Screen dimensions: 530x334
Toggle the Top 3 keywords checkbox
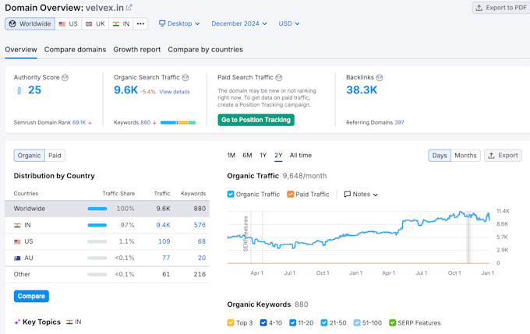pyautogui.click(x=231, y=323)
